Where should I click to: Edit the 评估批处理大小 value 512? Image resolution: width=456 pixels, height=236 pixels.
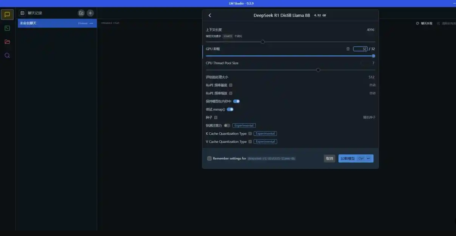(371, 77)
